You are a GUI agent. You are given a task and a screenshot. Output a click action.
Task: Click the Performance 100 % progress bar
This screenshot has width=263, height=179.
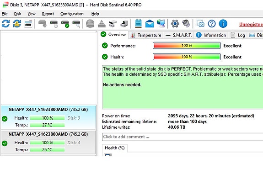(187, 46)
